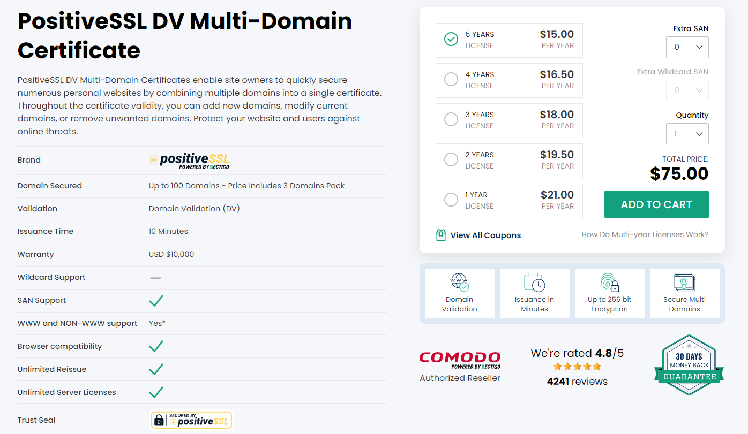
Task: Click the Unlimited Reissue green checkmark
Action: tap(156, 369)
